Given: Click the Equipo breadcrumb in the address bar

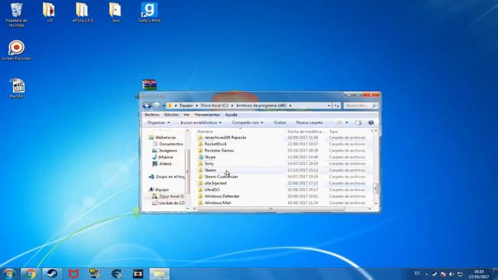Looking at the screenshot, I should coord(186,106).
